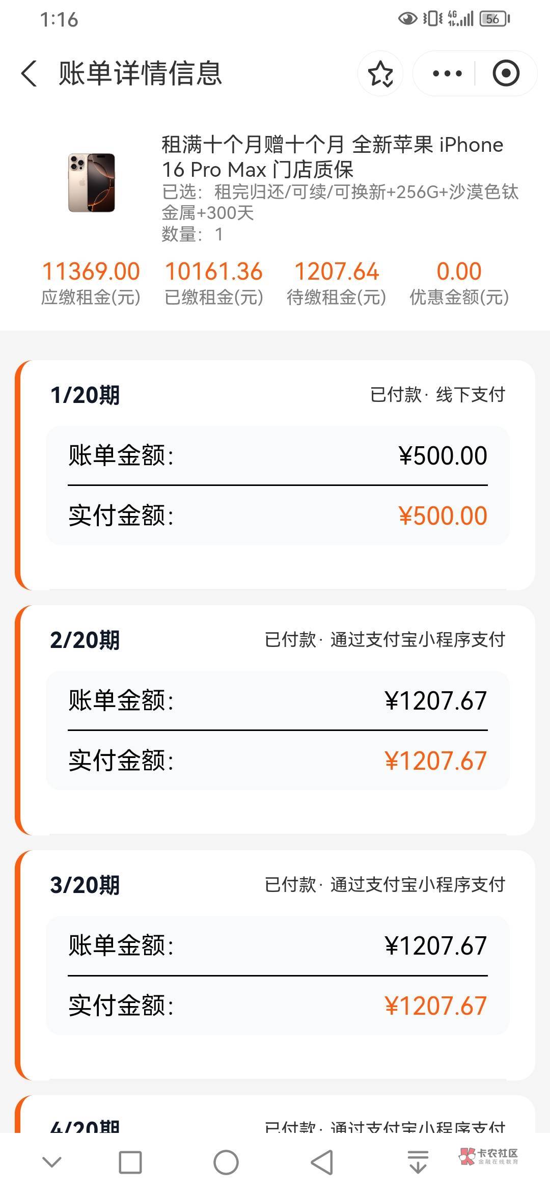Tap the 已缴租金 amount 10161.36
Viewport: 550px width, 1192px height.
(214, 272)
